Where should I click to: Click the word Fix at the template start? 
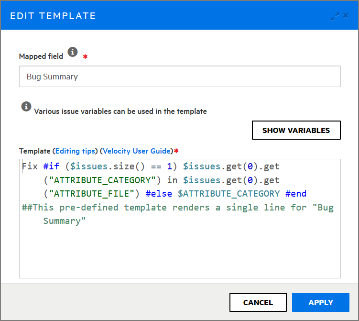[30, 167]
